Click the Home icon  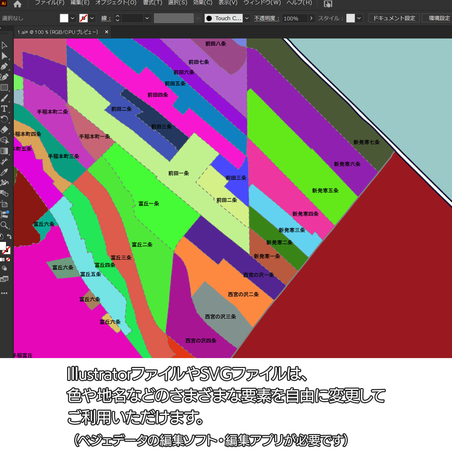(17, 4)
